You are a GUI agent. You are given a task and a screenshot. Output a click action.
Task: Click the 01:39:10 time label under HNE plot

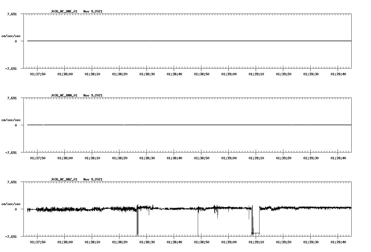pos(256,74)
